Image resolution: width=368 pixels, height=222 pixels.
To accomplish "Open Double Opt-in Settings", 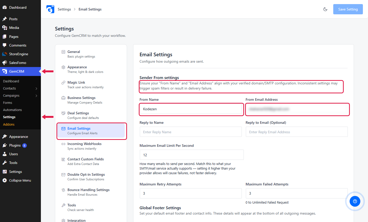I will 91,177.
